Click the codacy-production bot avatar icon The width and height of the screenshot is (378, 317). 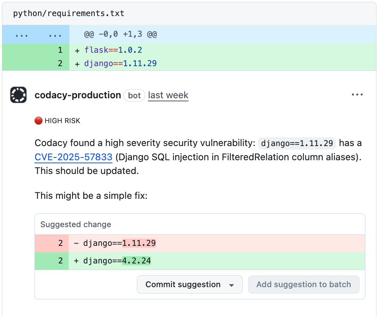(x=18, y=94)
